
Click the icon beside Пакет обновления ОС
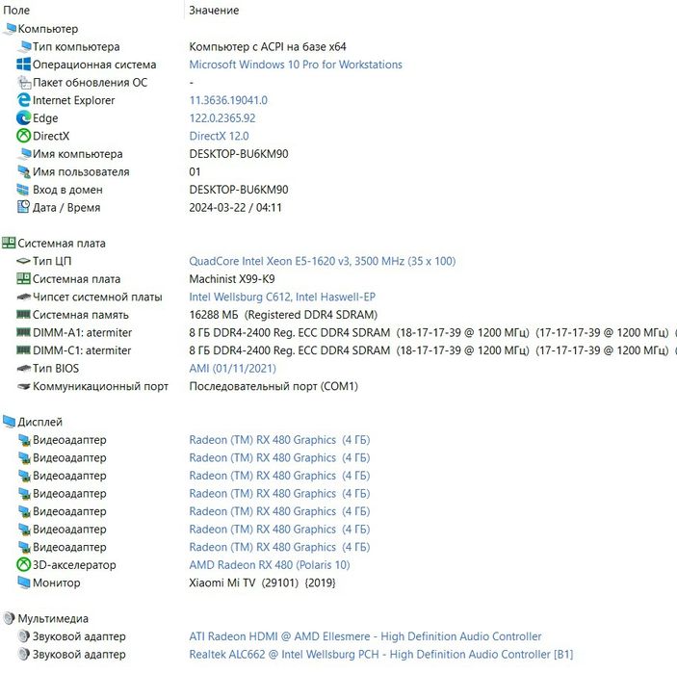pyautogui.click(x=23, y=82)
